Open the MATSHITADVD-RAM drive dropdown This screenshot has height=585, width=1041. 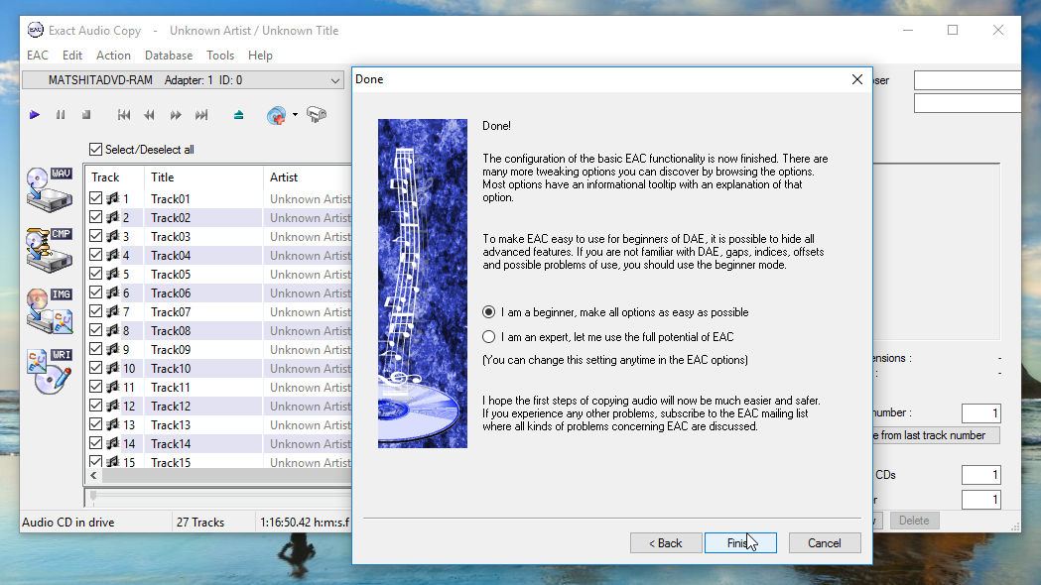[x=184, y=80]
